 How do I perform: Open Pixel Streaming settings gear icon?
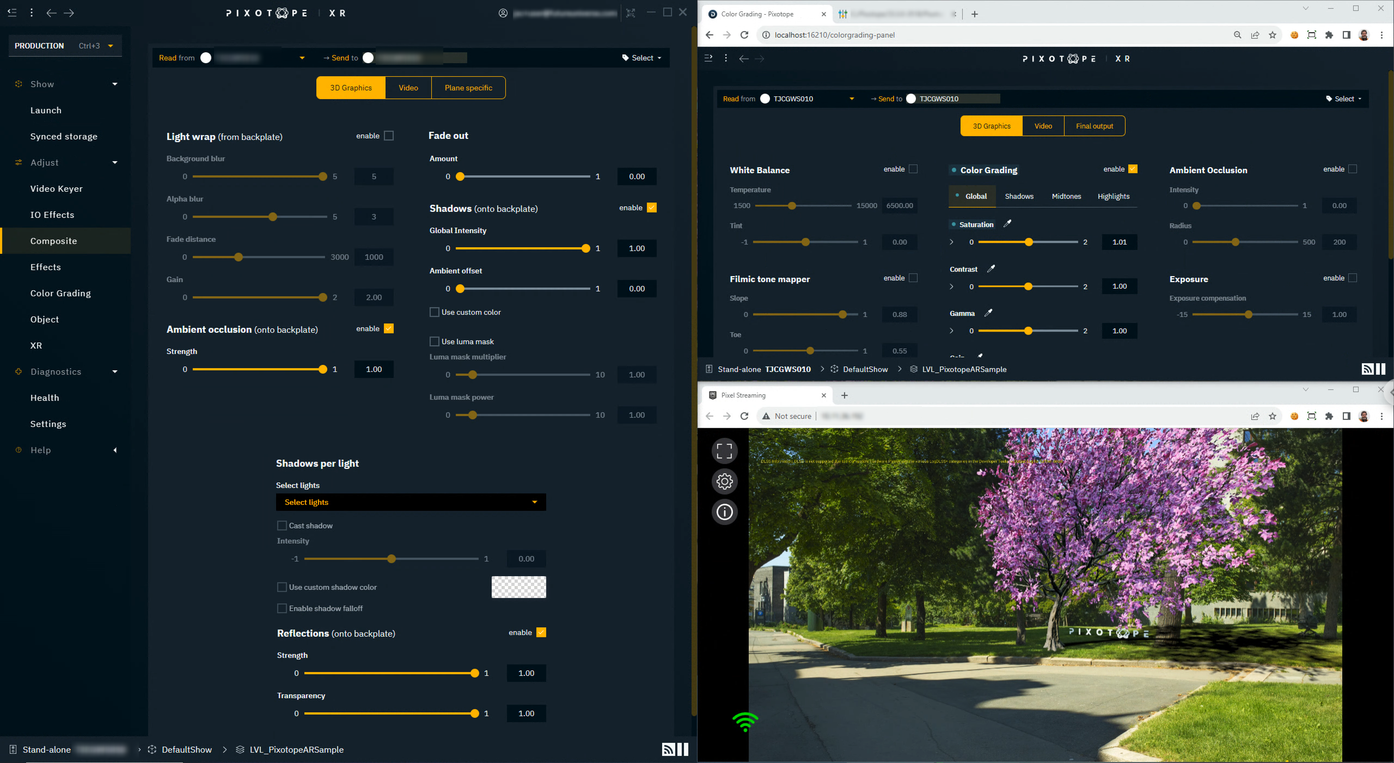[724, 481]
